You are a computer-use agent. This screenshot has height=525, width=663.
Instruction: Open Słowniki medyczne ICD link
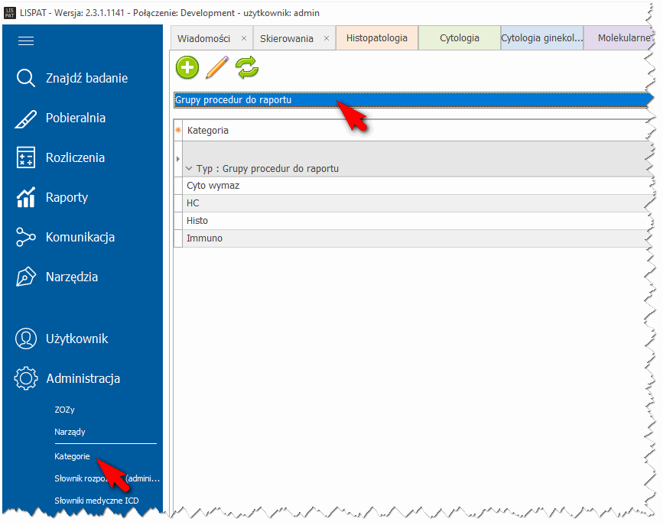pyautogui.click(x=96, y=501)
